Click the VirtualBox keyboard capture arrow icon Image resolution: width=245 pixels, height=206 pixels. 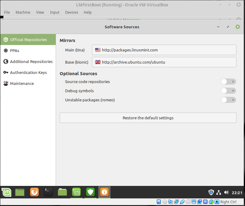(217, 202)
